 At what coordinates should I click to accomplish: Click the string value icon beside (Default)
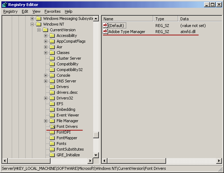pos(105,26)
